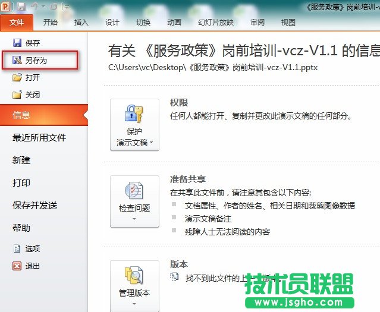This screenshot has height=312, width=380.
Task: Click the 任何人都能打开 permission description
Action: click(260, 116)
